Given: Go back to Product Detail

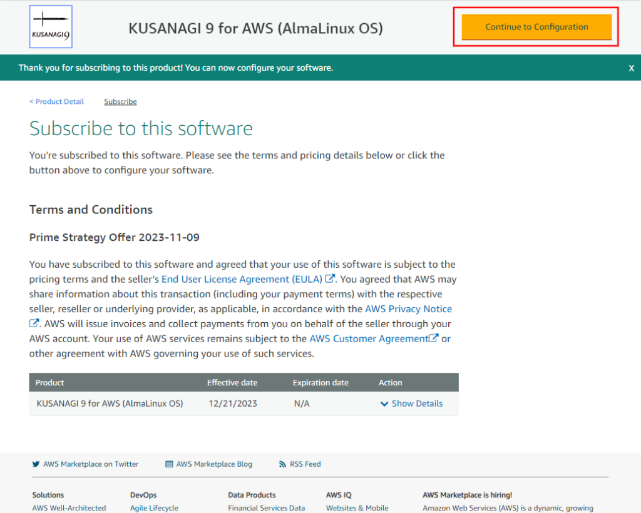Looking at the screenshot, I should coord(56,101).
